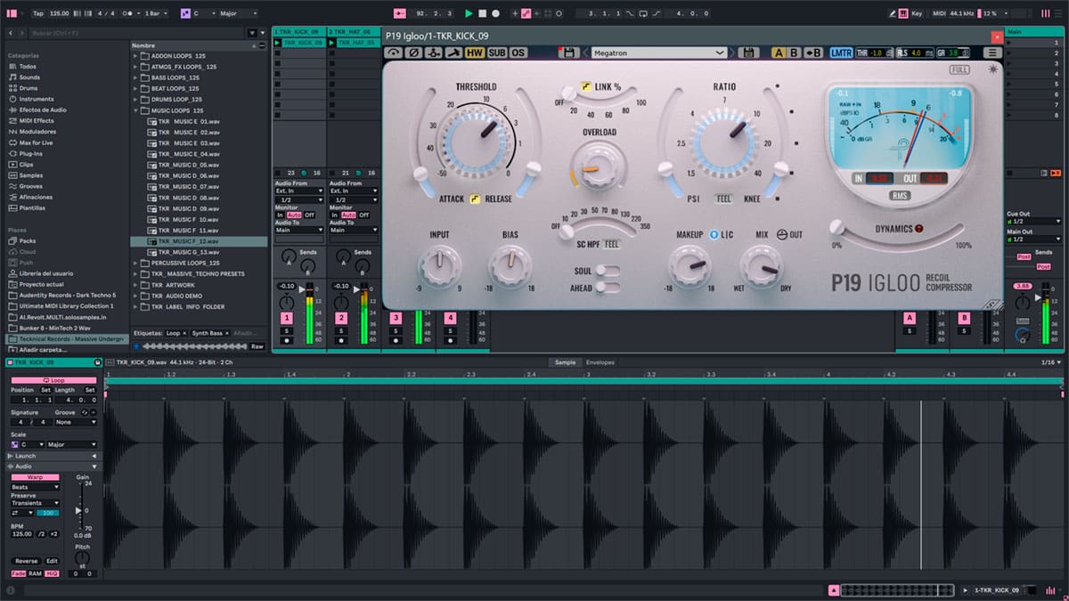Toggle the SUB button in Igloo

click(x=496, y=53)
